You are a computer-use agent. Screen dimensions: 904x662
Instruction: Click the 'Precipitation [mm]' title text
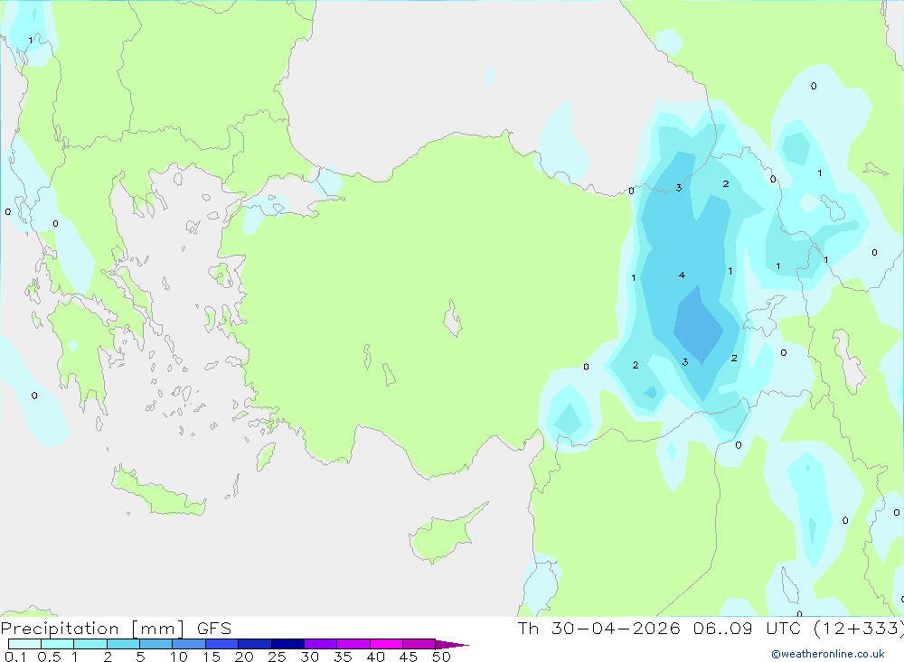coord(92,629)
